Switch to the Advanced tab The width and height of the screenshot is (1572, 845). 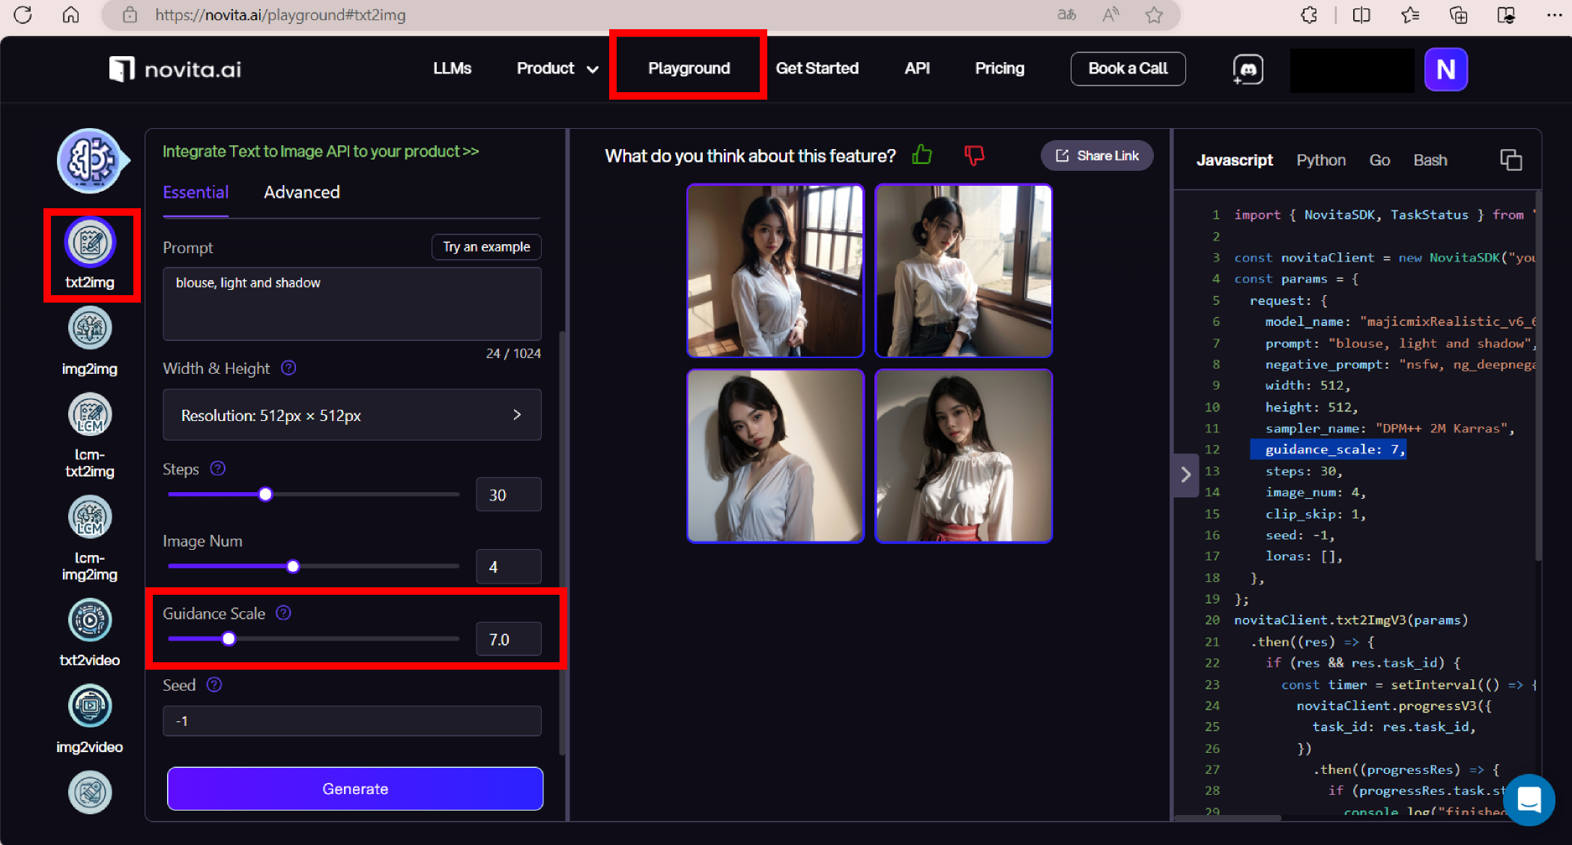pyautogui.click(x=301, y=193)
